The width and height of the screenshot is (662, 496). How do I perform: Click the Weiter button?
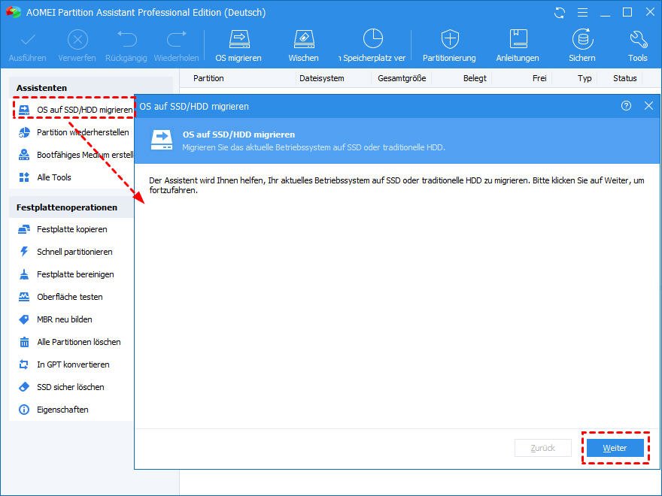pos(615,448)
